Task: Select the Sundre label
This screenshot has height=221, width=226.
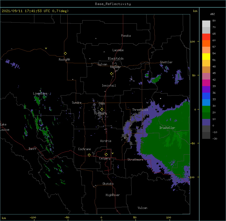Action: (x=77, y=103)
